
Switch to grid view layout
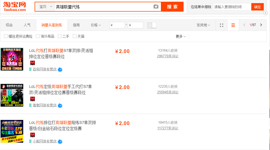tap(222, 25)
